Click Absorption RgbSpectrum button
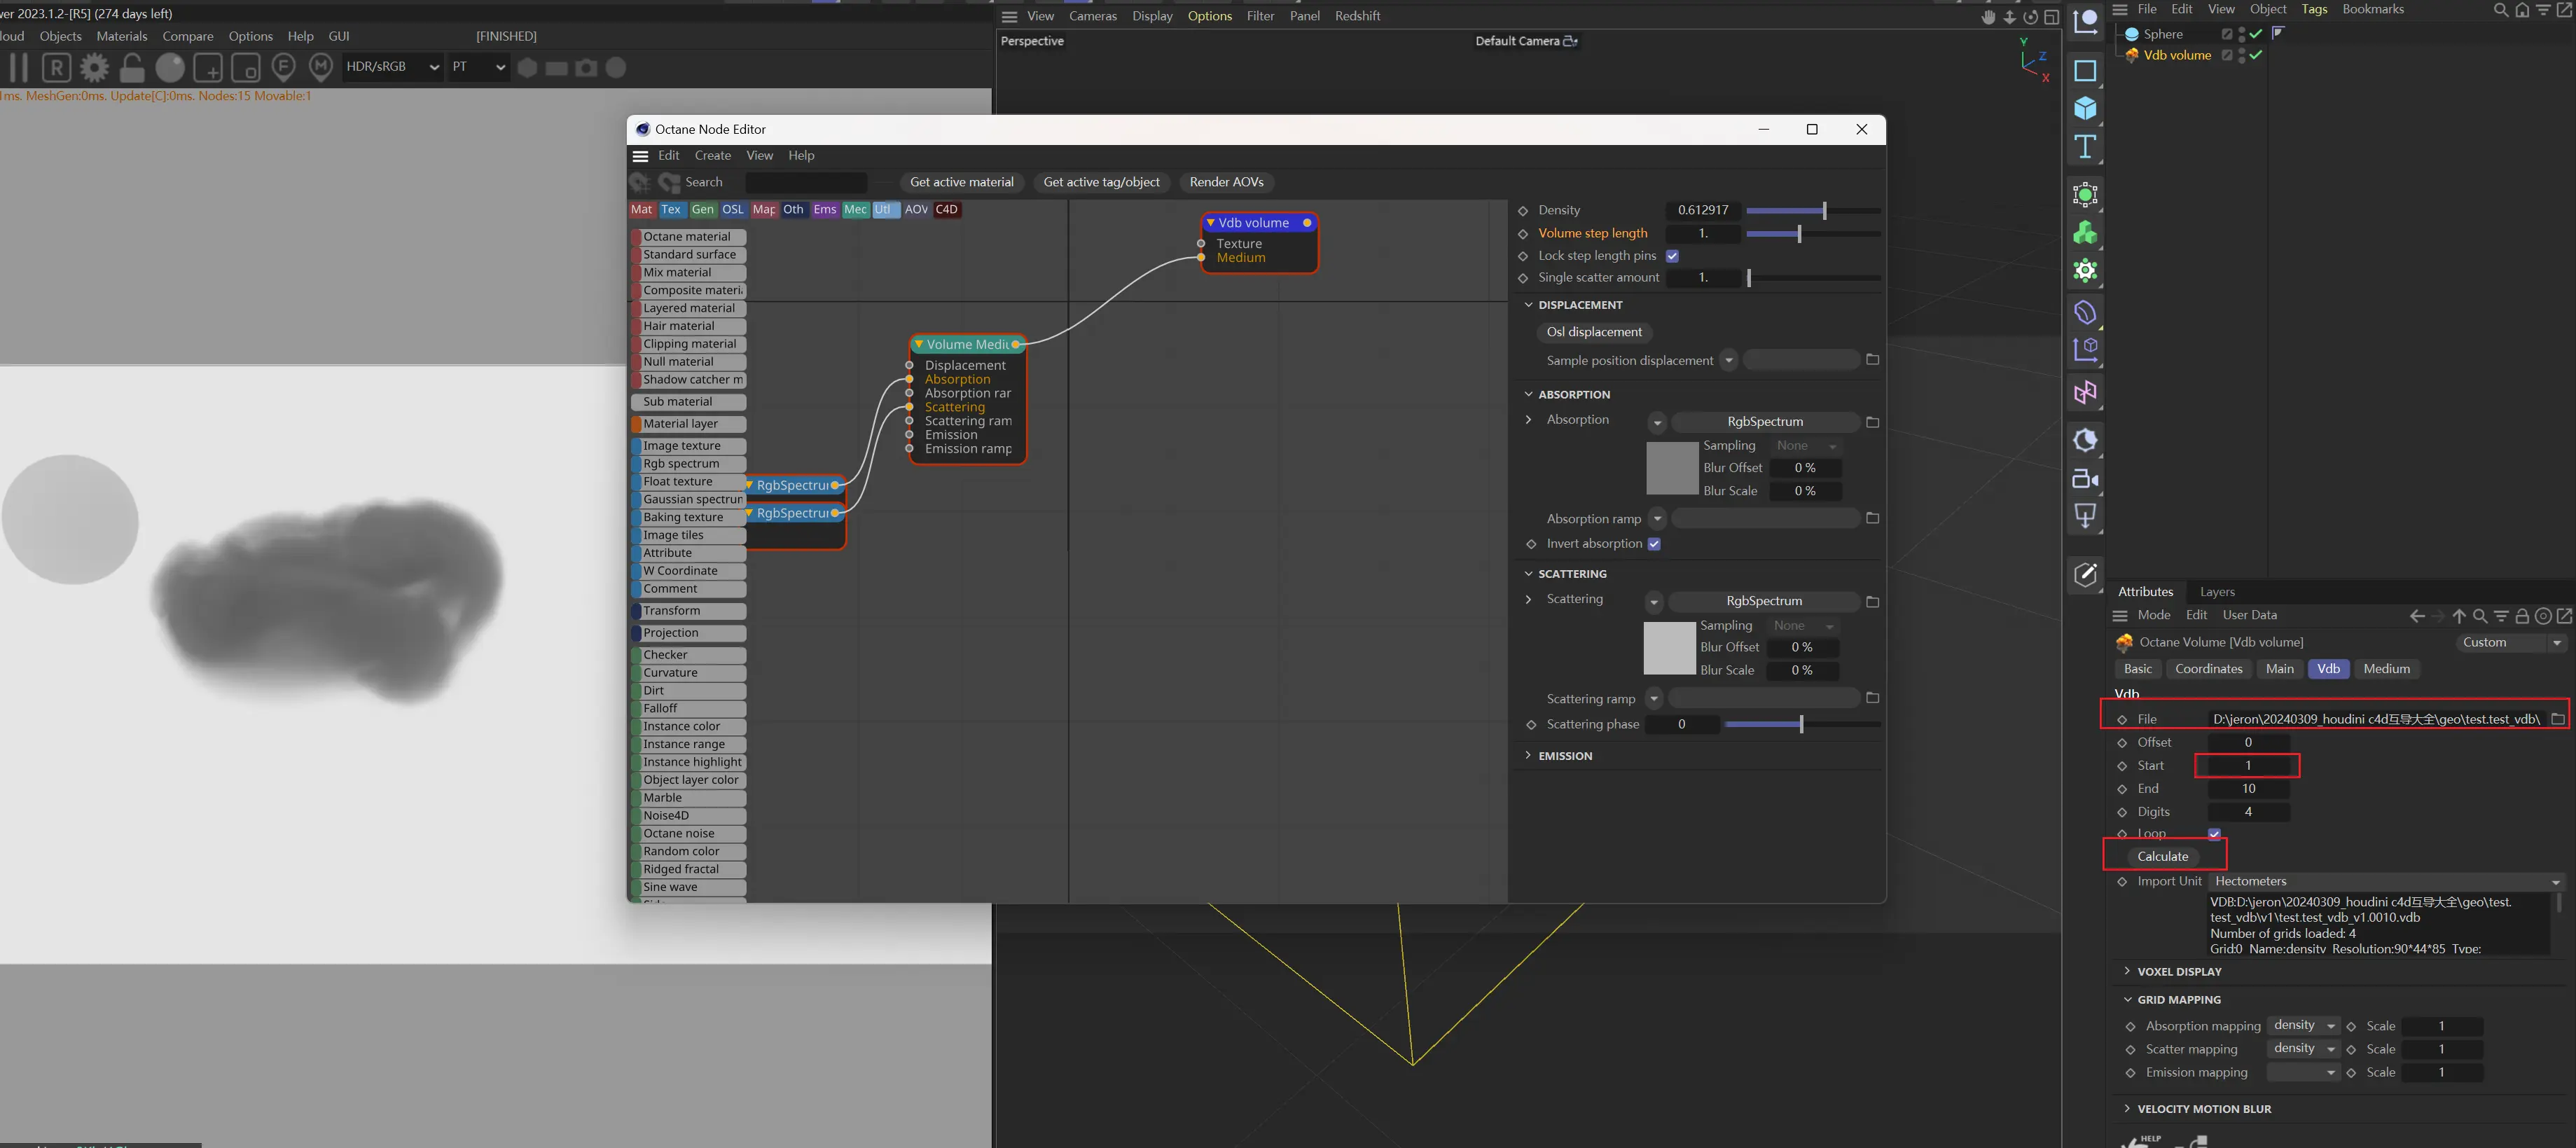The image size is (2576, 1148). pyautogui.click(x=1765, y=422)
